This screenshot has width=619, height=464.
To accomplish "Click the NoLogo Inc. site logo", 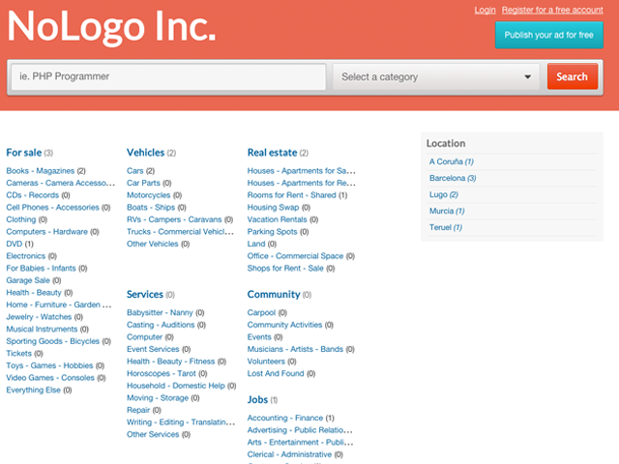I will (x=111, y=28).
